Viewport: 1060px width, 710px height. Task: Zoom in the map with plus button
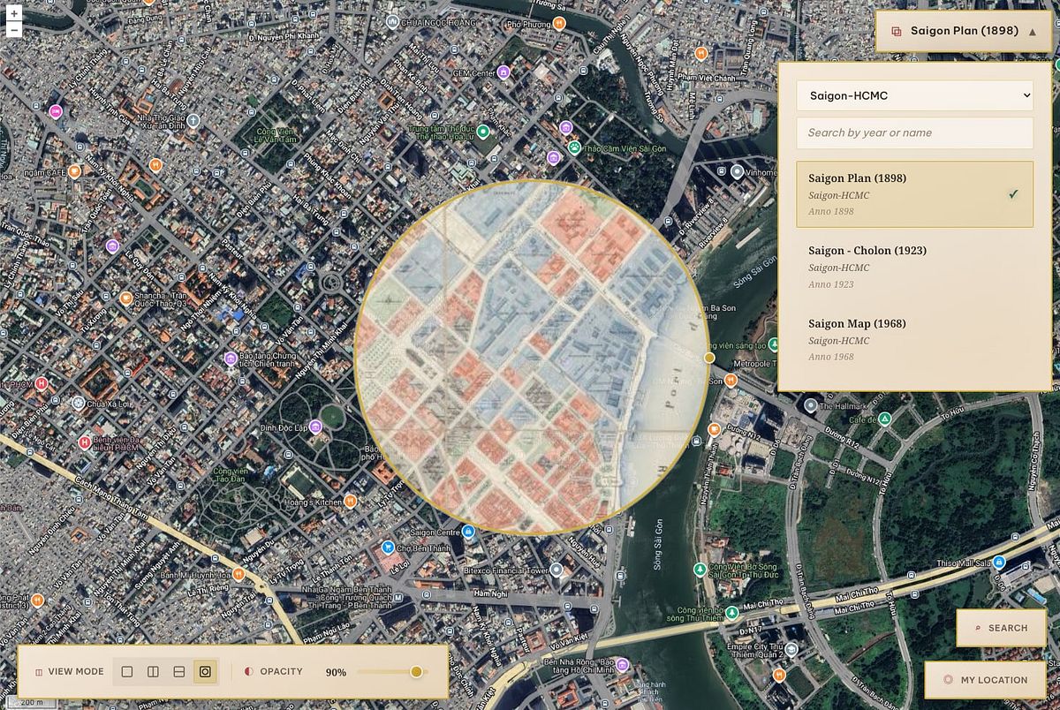point(14,13)
